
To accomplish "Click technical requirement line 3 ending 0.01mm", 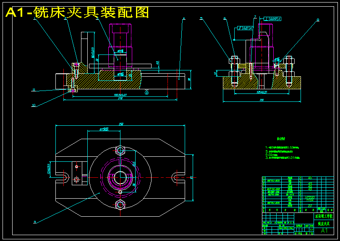I will [x=282, y=158].
